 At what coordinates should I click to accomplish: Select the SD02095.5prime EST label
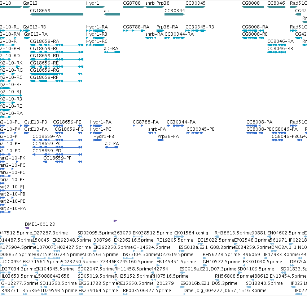pyautogui.click(x=96, y=233)
